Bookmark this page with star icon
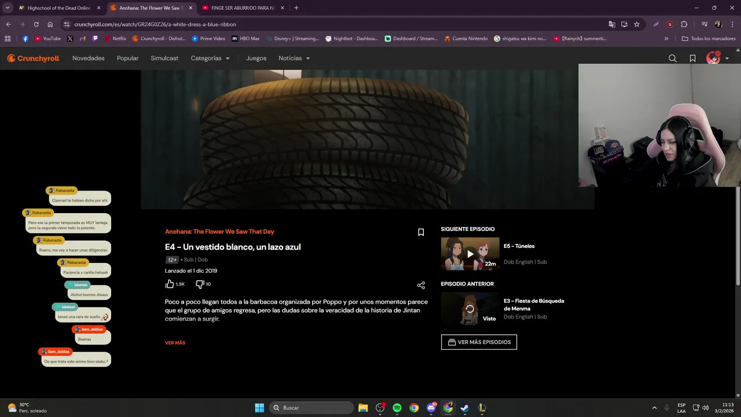The width and height of the screenshot is (741, 417). click(637, 24)
